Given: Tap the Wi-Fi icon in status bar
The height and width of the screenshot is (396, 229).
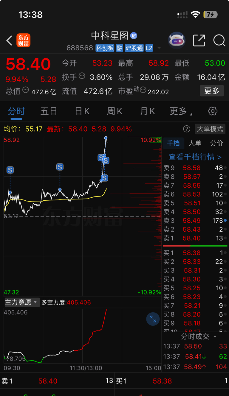Looking at the screenshot, I should 195,14.
